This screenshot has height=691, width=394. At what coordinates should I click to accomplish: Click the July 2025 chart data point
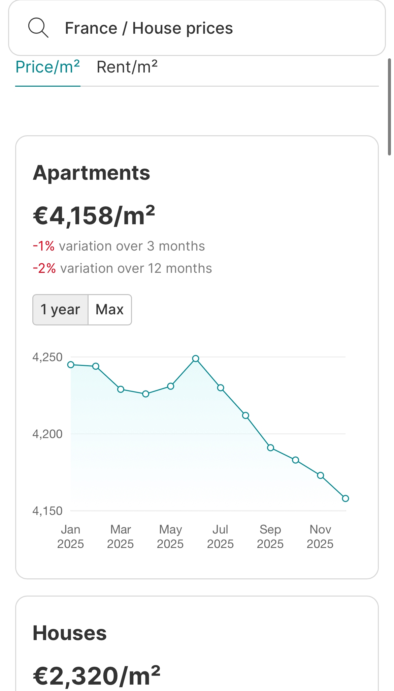[221, 388]
